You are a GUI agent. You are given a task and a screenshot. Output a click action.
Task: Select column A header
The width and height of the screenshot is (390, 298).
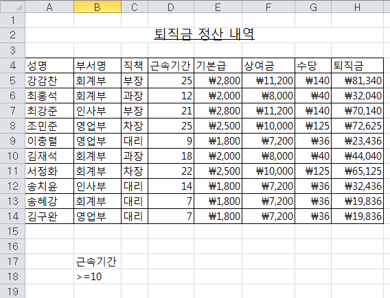49,7
